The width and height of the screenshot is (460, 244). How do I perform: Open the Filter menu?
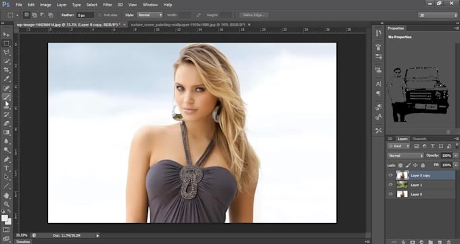click(108, 5)
